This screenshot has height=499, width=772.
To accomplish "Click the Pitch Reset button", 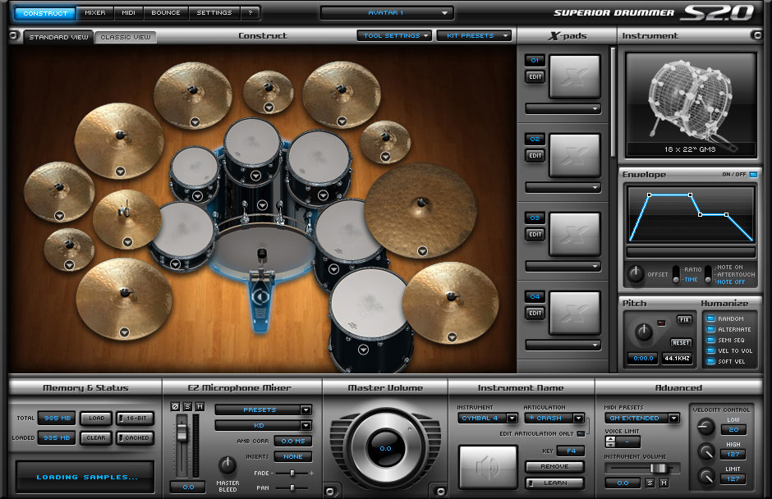I will pos(681,342).
